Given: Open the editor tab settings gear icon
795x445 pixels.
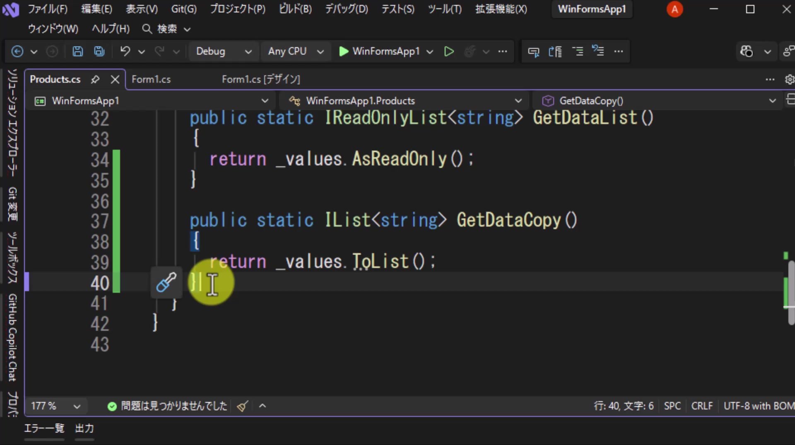Looking at the screenshot, I should tap(789, 79).
